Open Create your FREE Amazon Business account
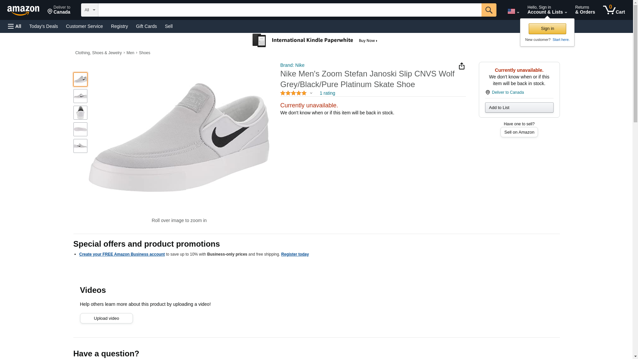This screenshot has width=638, height=359. [x=122, y=255]
